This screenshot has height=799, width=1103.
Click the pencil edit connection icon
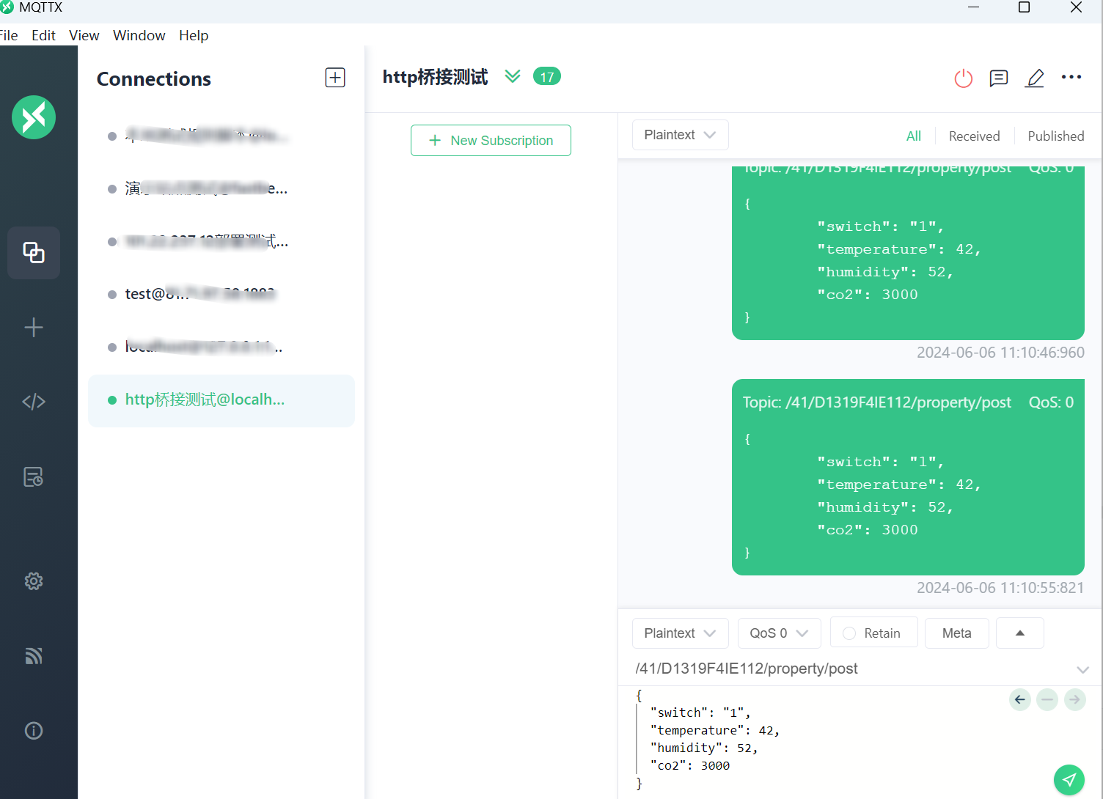(1034, 78)
